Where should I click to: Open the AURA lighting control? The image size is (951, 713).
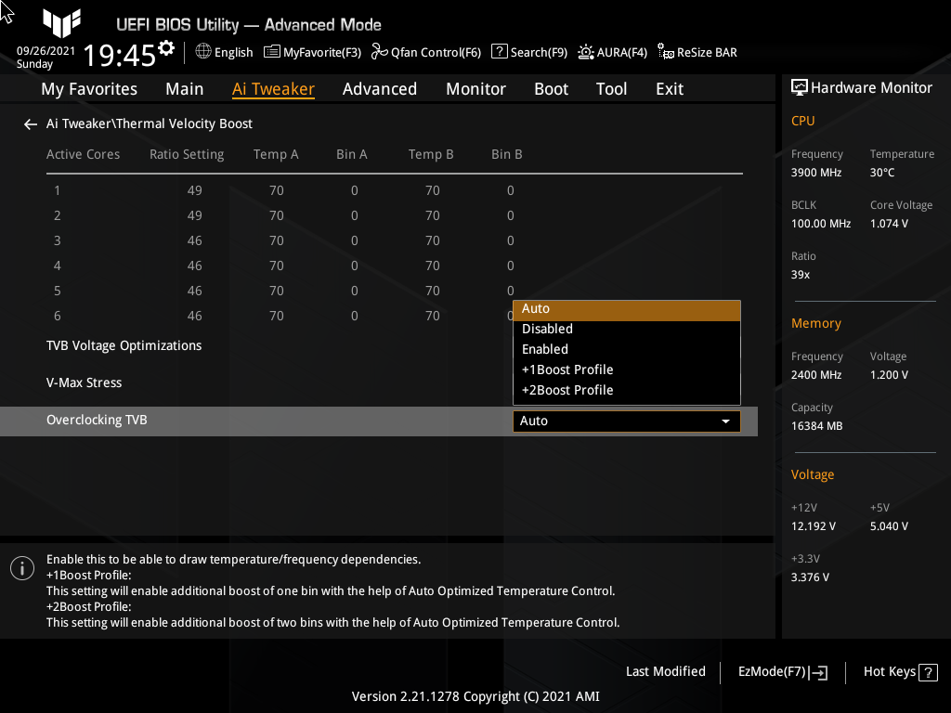click(x=612, y=52)
